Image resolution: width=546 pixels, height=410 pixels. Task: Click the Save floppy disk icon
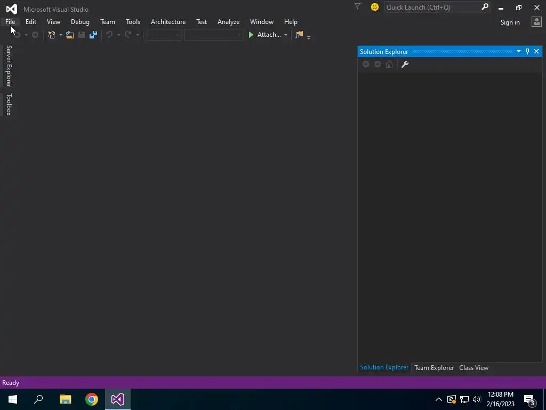coord(82,35)
